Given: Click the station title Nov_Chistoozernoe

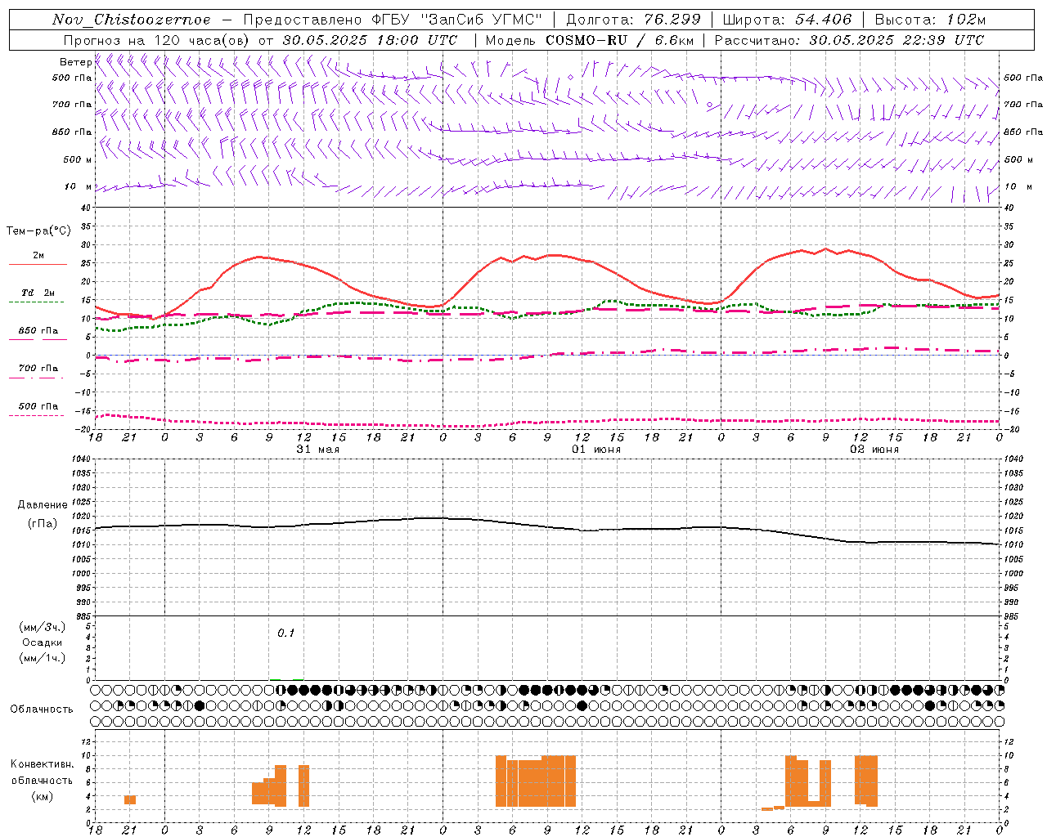Looking at the screenshot, I should pos(131,20).
